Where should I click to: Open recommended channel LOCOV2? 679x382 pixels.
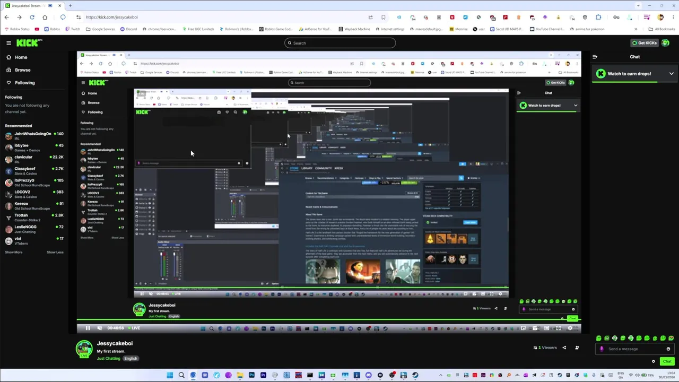pos(34,194)
